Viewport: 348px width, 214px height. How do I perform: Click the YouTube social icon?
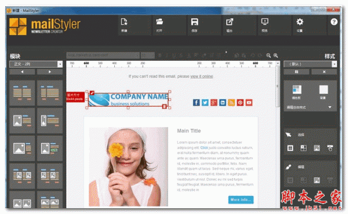tap(249, 103)
